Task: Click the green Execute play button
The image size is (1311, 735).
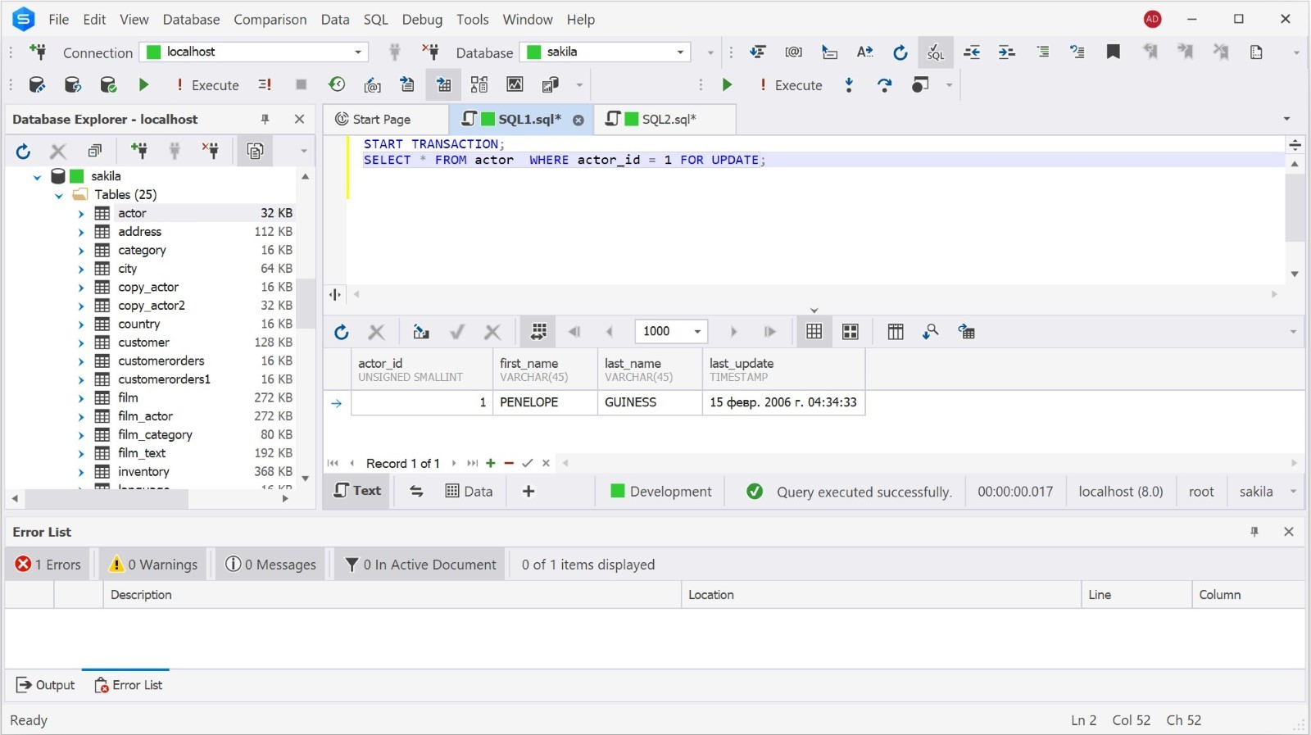Action: [143, 84]
